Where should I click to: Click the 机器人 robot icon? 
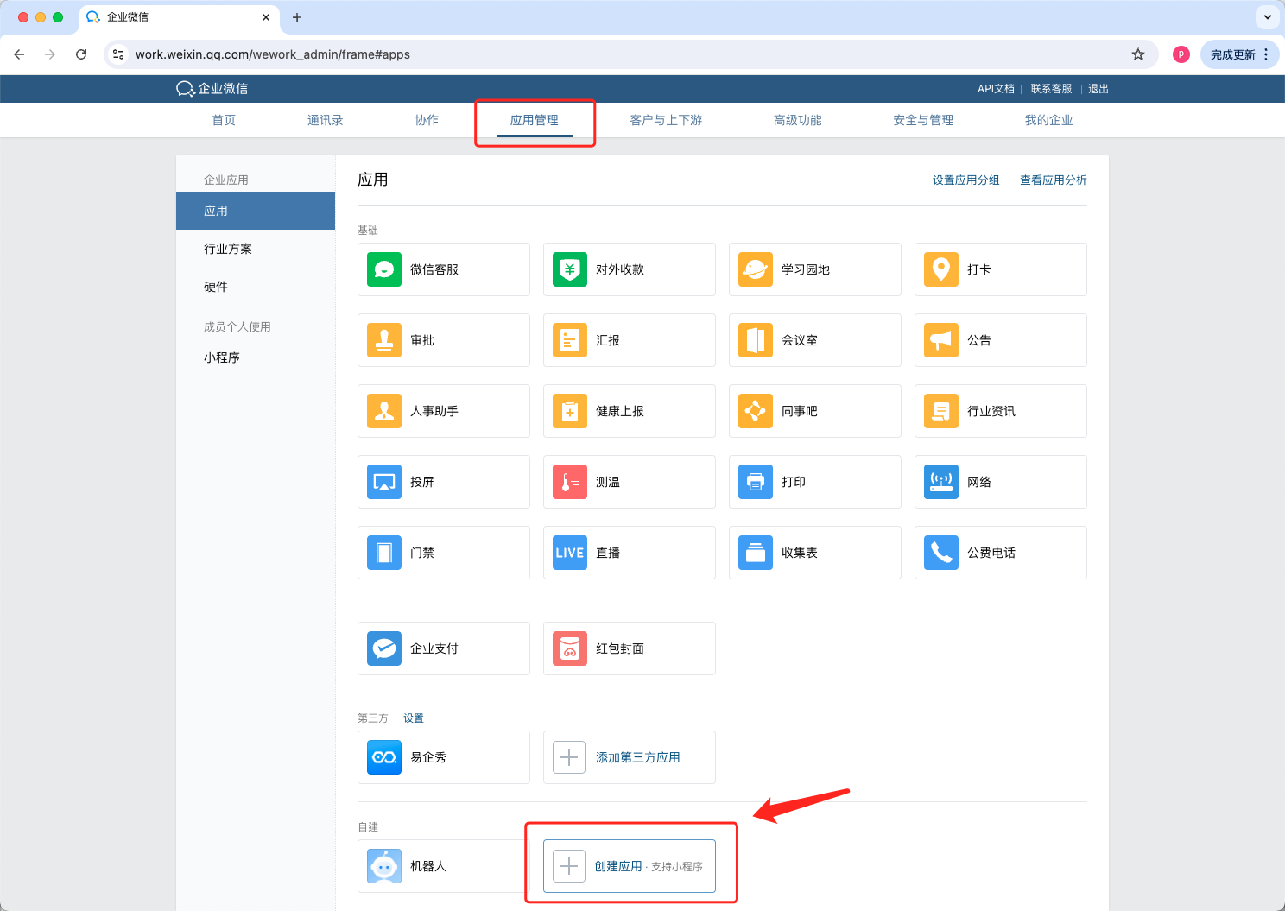(384, 866)
